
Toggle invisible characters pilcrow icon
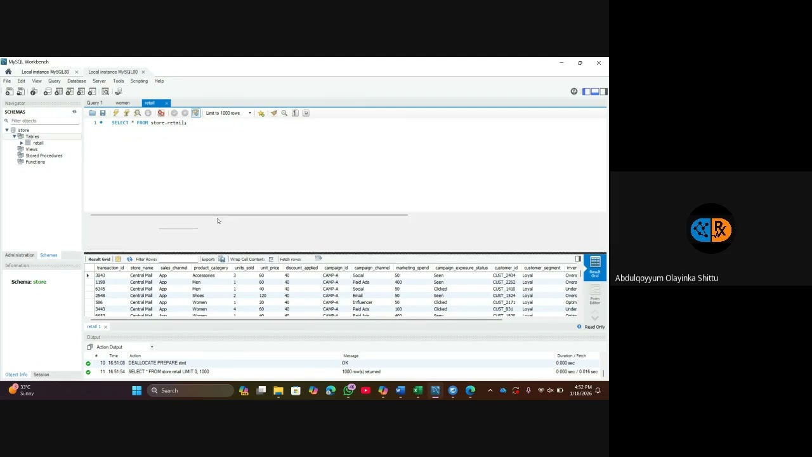[x=295, y=113]
